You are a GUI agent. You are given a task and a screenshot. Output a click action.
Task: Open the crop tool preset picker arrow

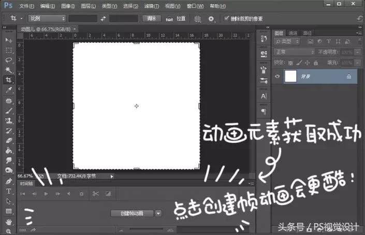(x=22, y=19)
